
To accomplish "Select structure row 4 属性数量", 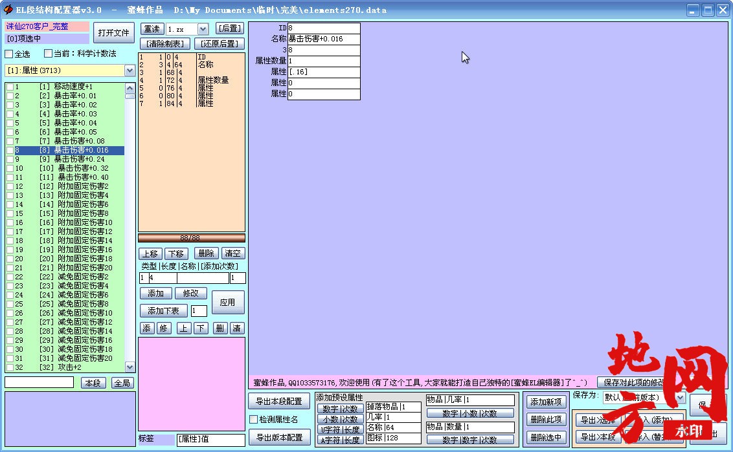I will coord(191,80).
